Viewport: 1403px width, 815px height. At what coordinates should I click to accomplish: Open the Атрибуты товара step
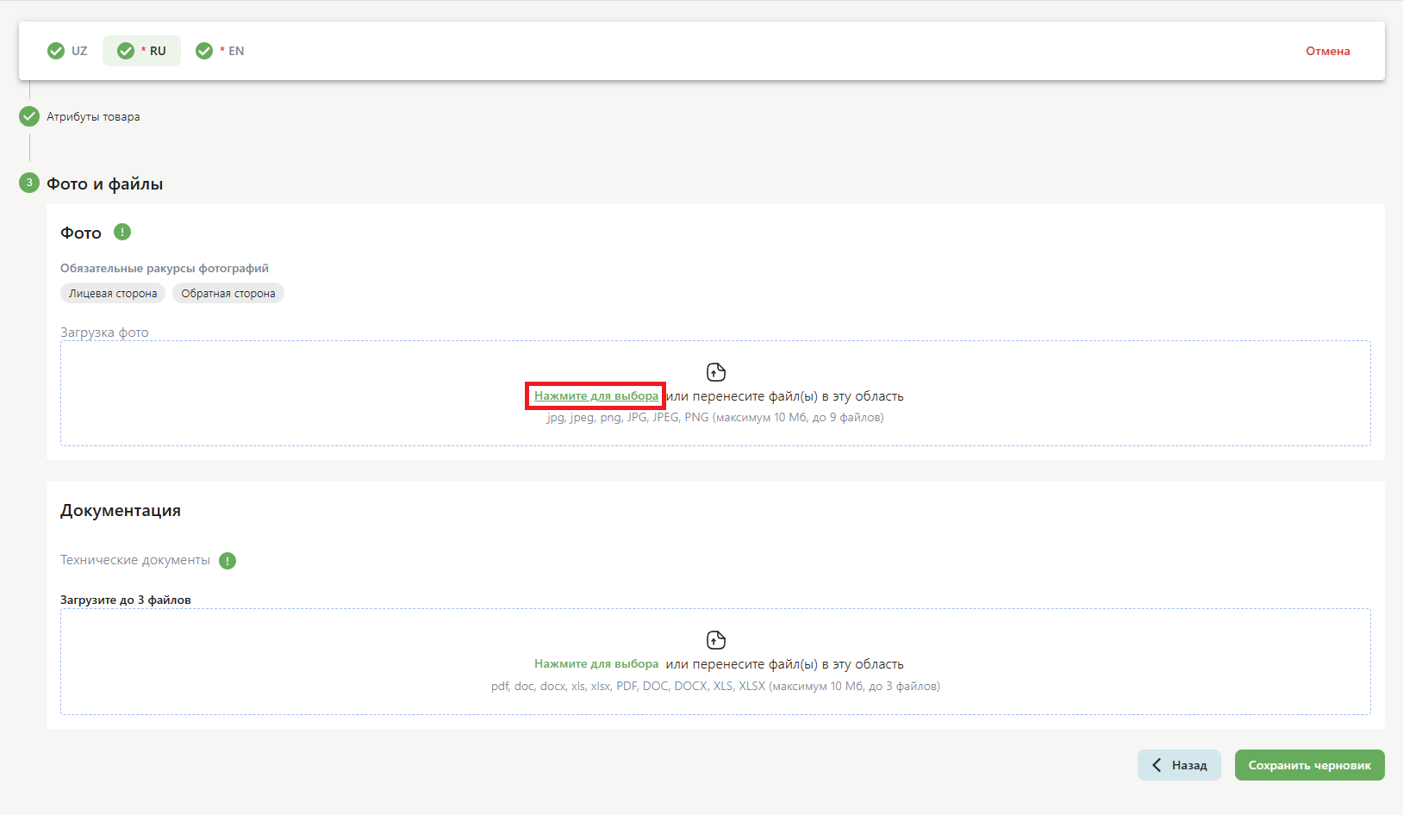[93, 117]
